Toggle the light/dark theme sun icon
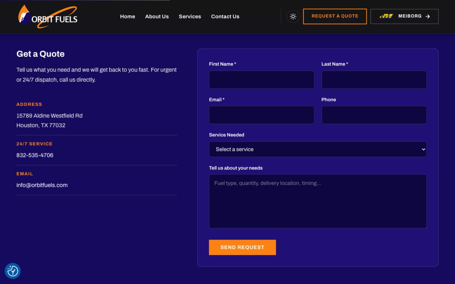455x284 pixels. click(x=293, y=16)
